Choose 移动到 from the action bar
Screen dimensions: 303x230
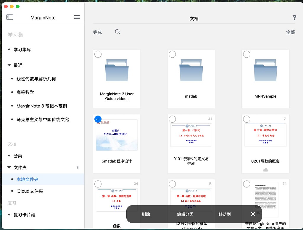tap(224, 214)
